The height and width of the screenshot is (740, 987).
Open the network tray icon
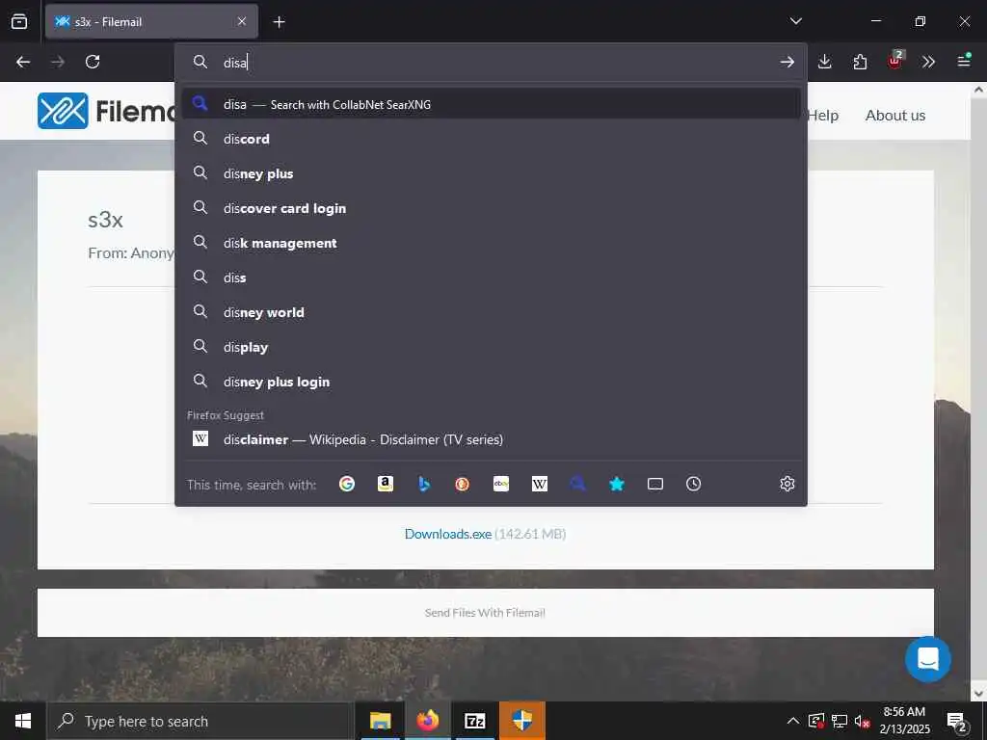click(x=840, y=721)
